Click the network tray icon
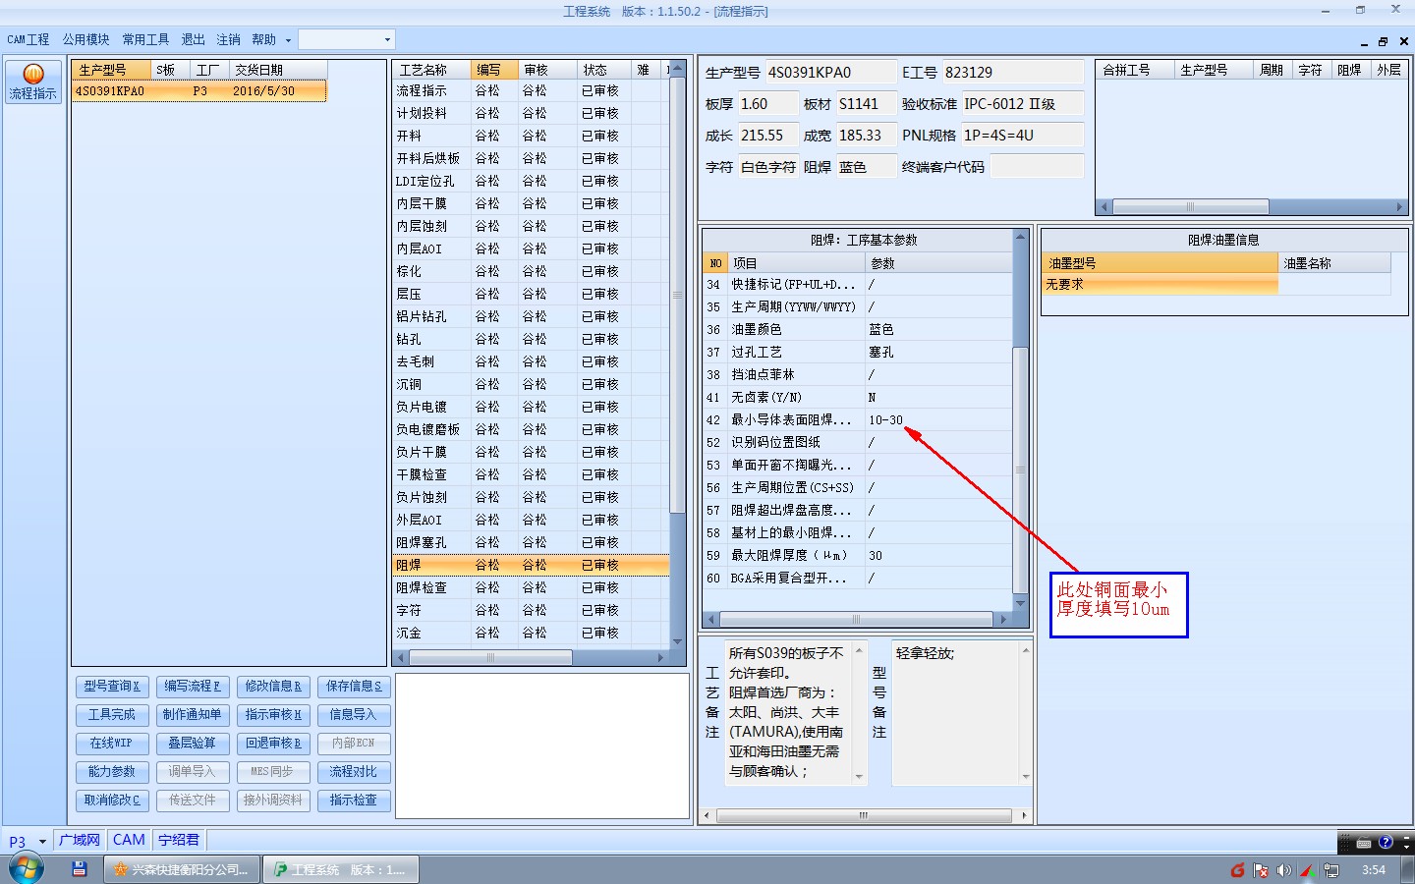This screenshot has height=884, width=1415. pos(1331,870)
